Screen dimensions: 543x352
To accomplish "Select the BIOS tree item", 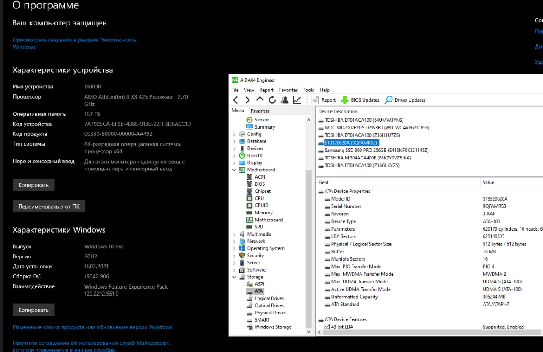I will pos(256,184).
